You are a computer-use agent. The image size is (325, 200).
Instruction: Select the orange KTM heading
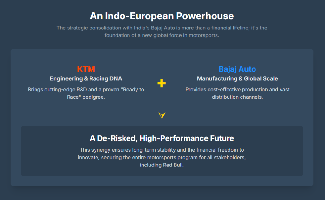(86, 69)
